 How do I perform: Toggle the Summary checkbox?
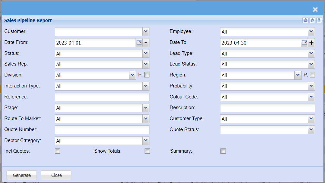223,151
